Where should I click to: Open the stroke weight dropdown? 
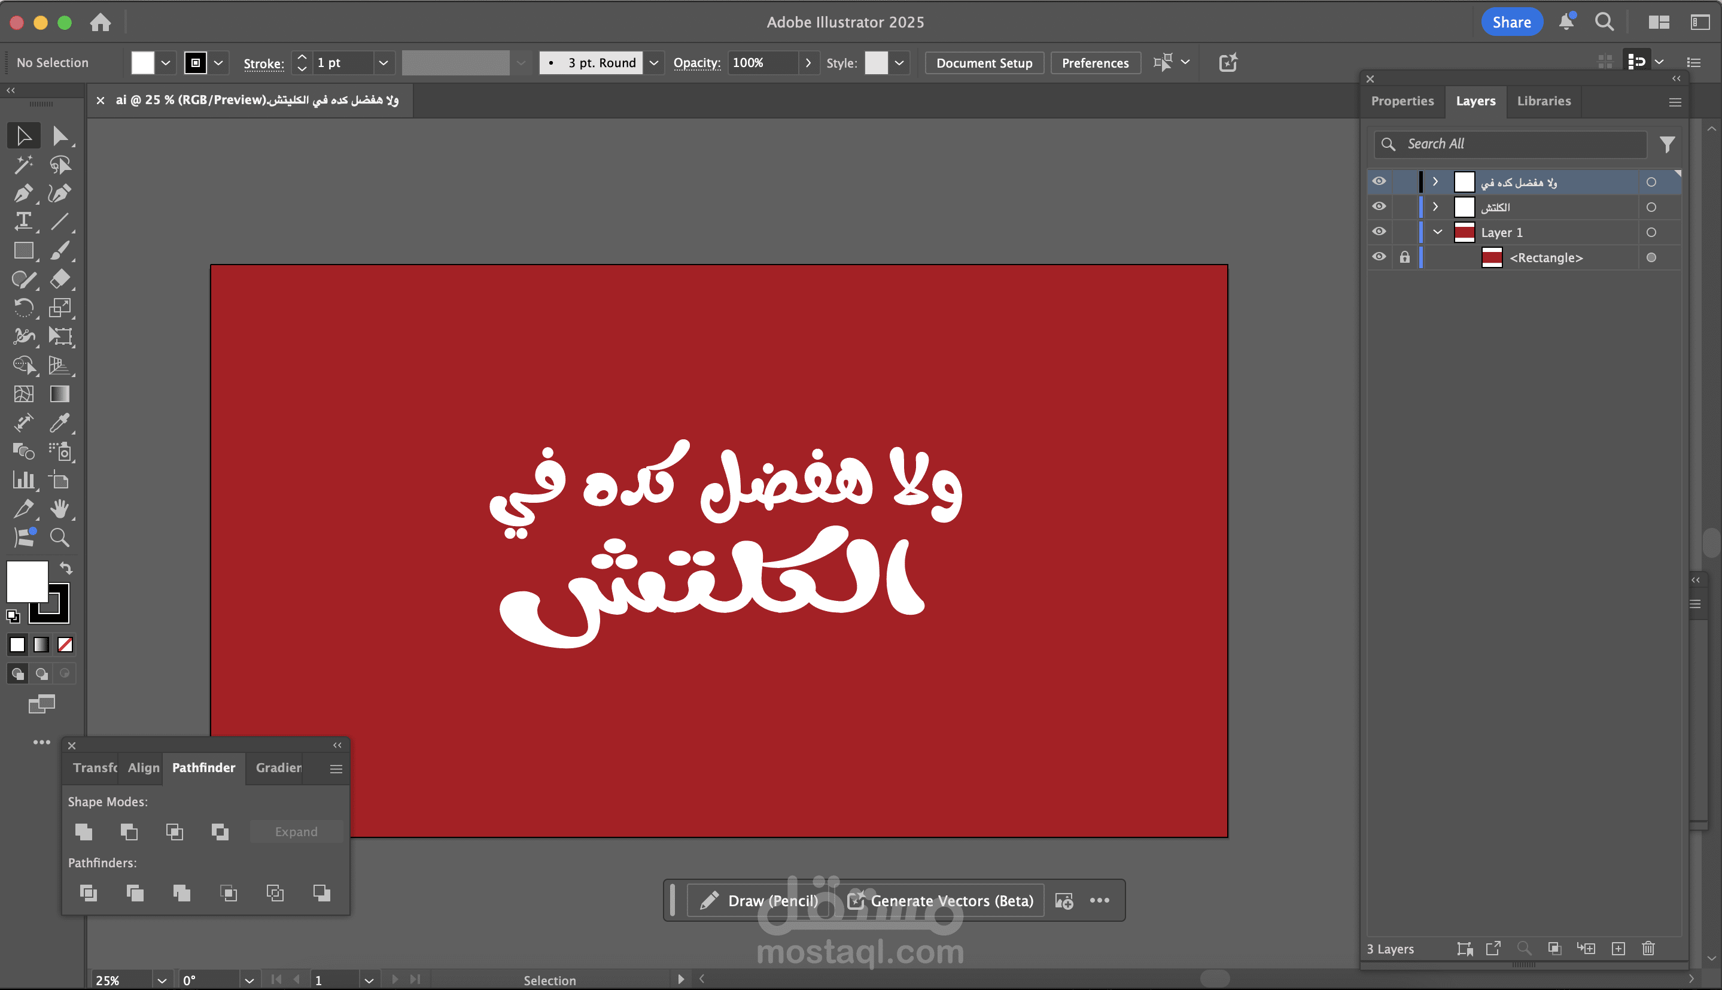point(384,63)
